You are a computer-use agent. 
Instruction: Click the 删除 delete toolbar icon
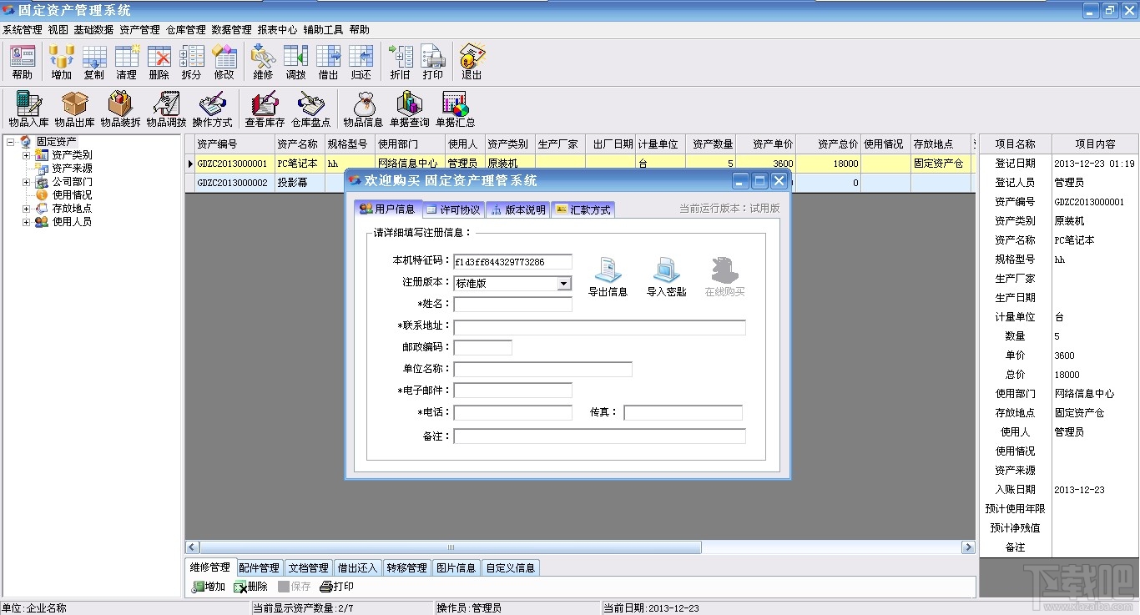click(x=159, y=62)
